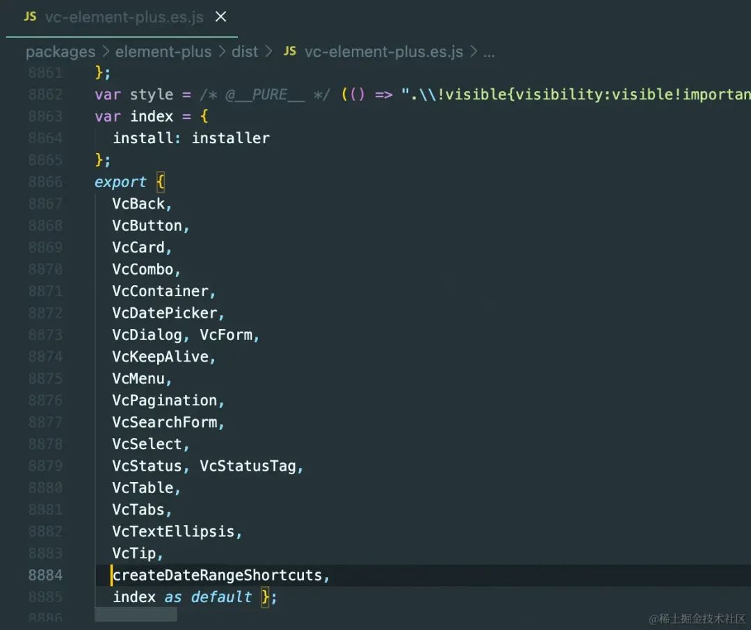Click the export keyword
This screenshot has height=630, width=751.
[120, 181]
